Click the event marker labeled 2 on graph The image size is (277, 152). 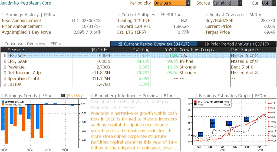213,126
